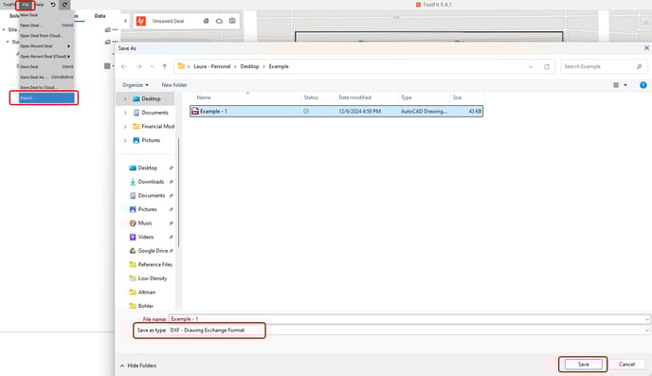Change view layout icon
The height and width of the screenshot is (376, 652).
pyautogui.click(x=616, y=85)
